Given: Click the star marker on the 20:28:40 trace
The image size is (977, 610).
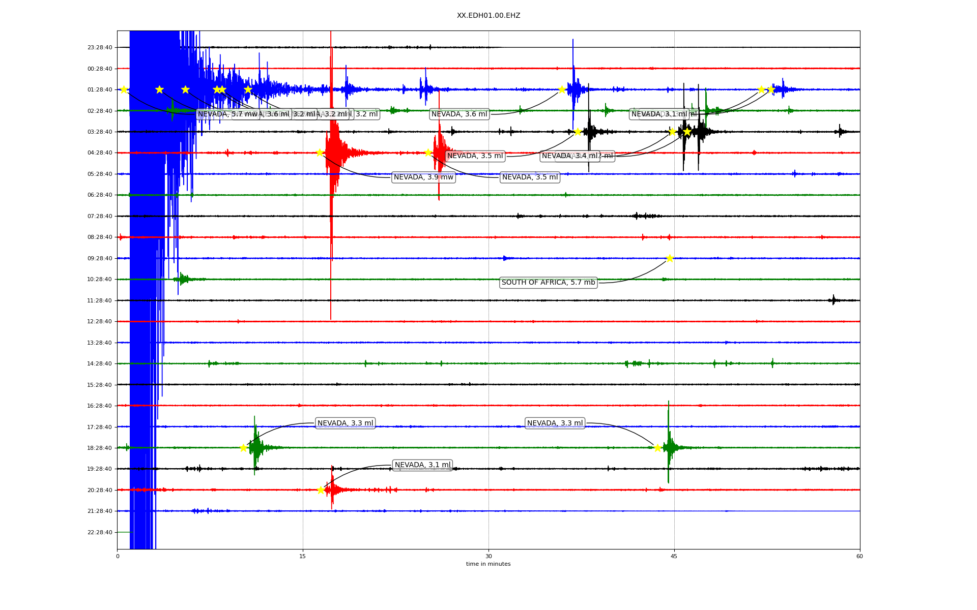Looking at the screenshot, I should (321, 490).
